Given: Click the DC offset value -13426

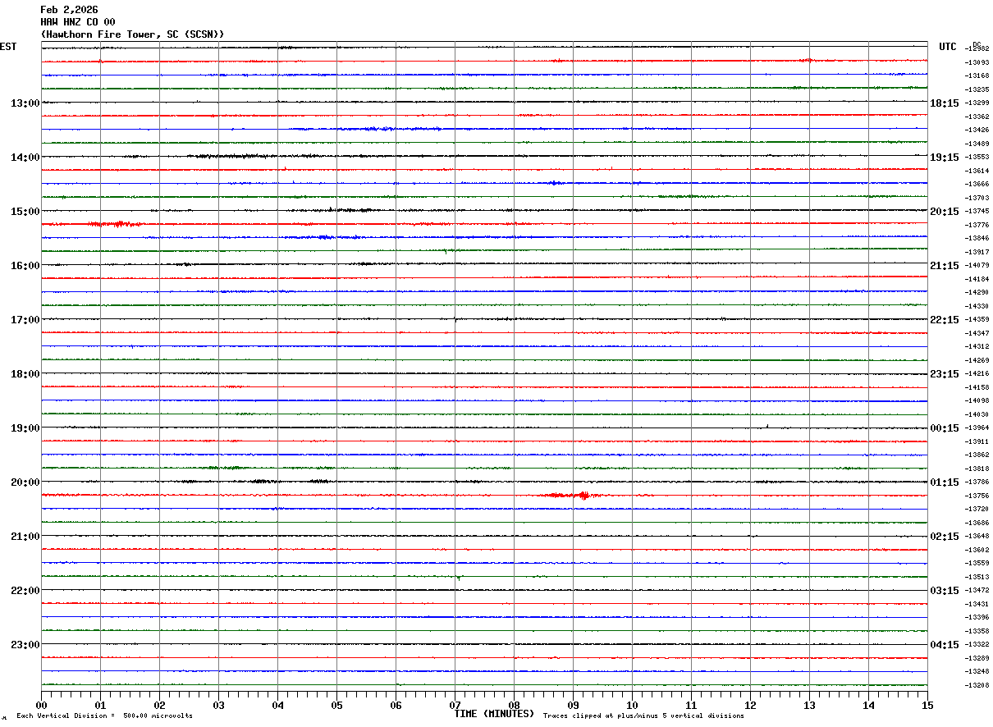Looking at the screenshot, I should (x=977, y=130).
